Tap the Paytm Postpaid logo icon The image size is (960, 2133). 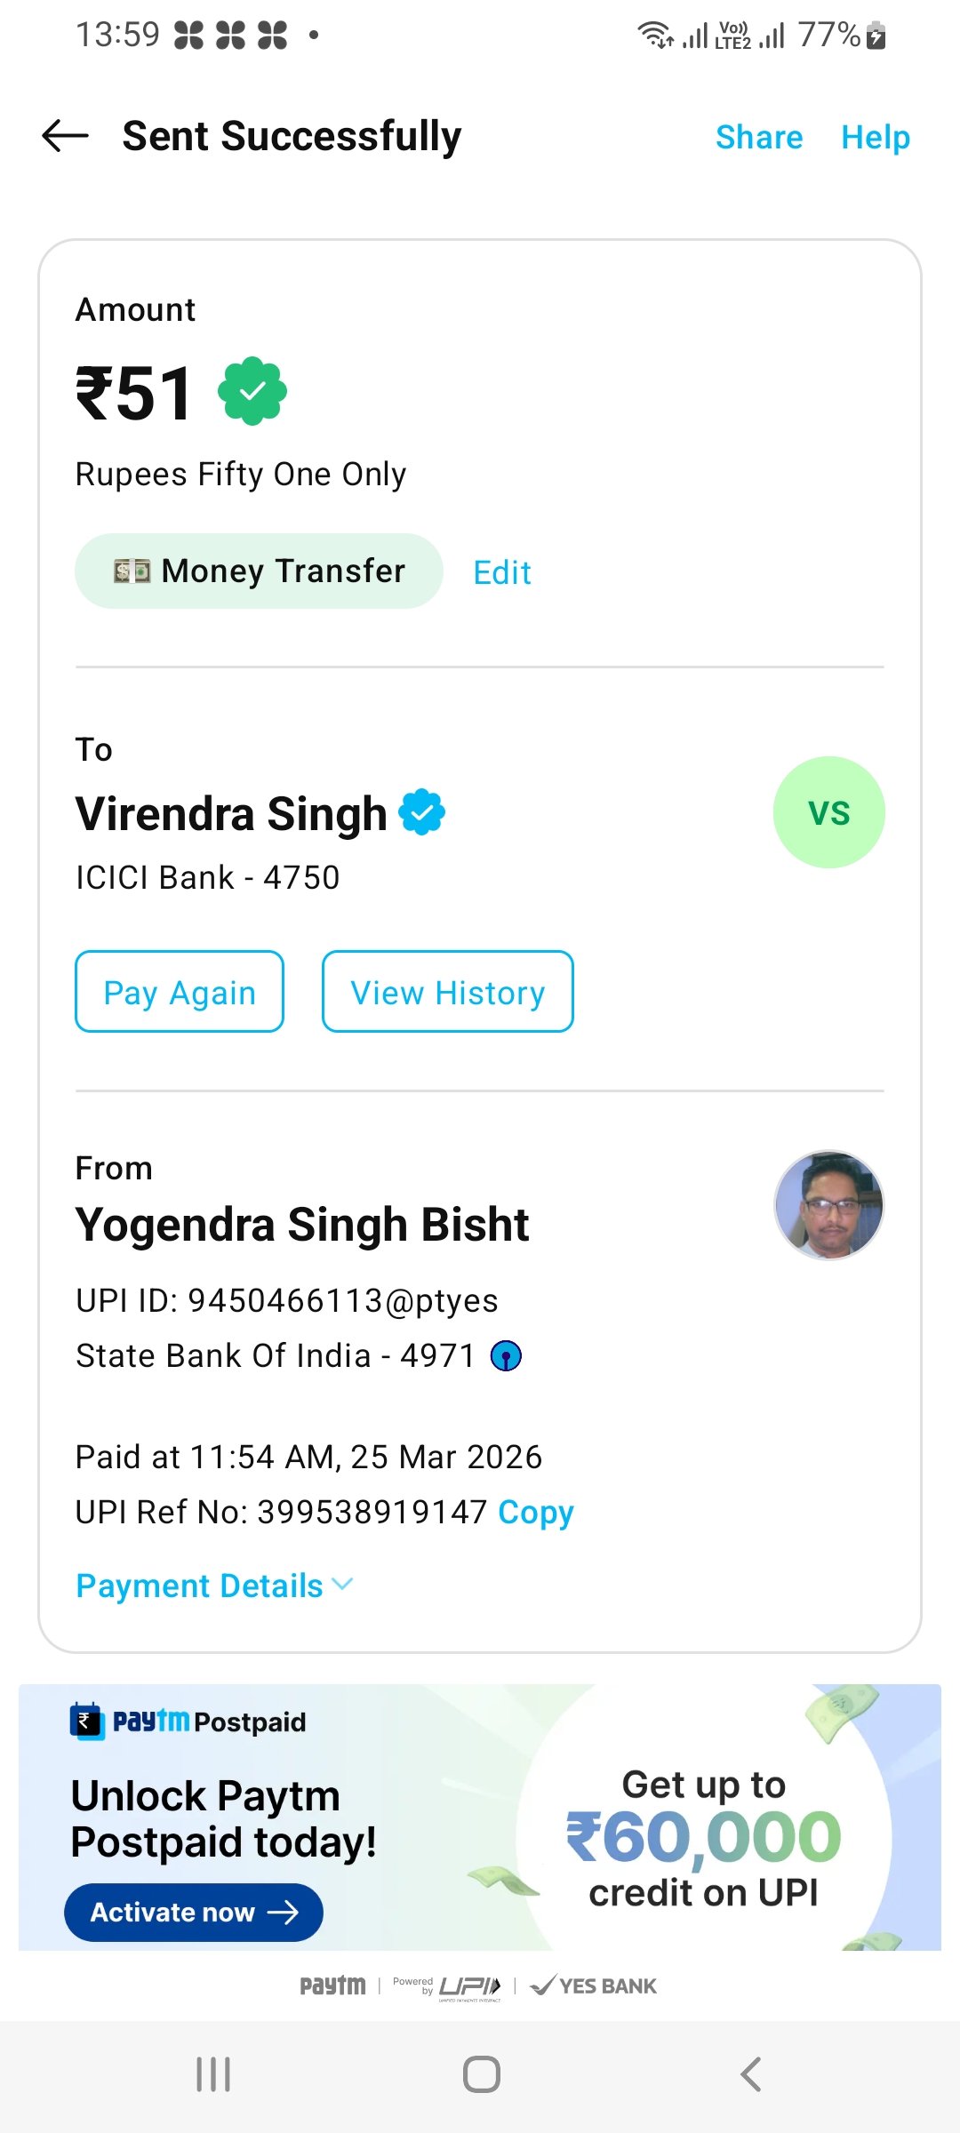[x=87, y=1722]
